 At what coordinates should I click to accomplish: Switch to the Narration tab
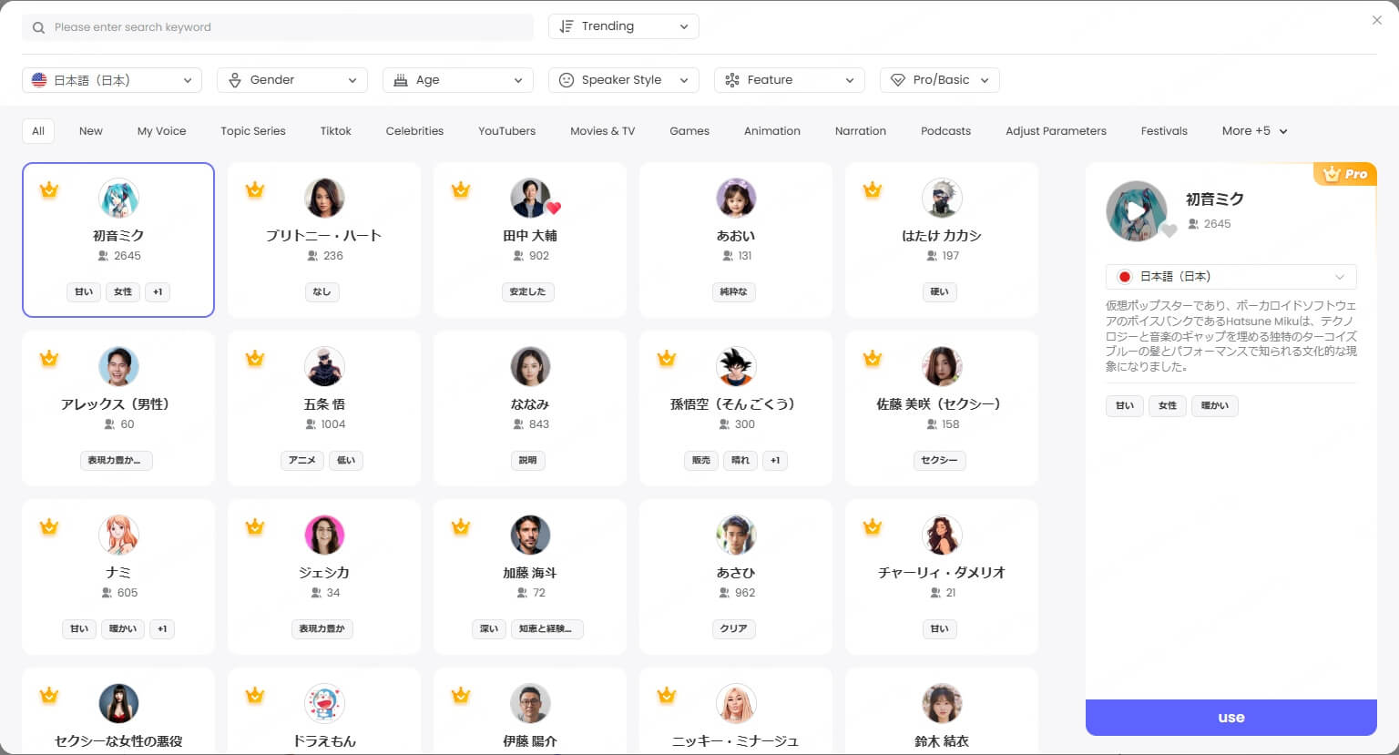coord(861,131)
